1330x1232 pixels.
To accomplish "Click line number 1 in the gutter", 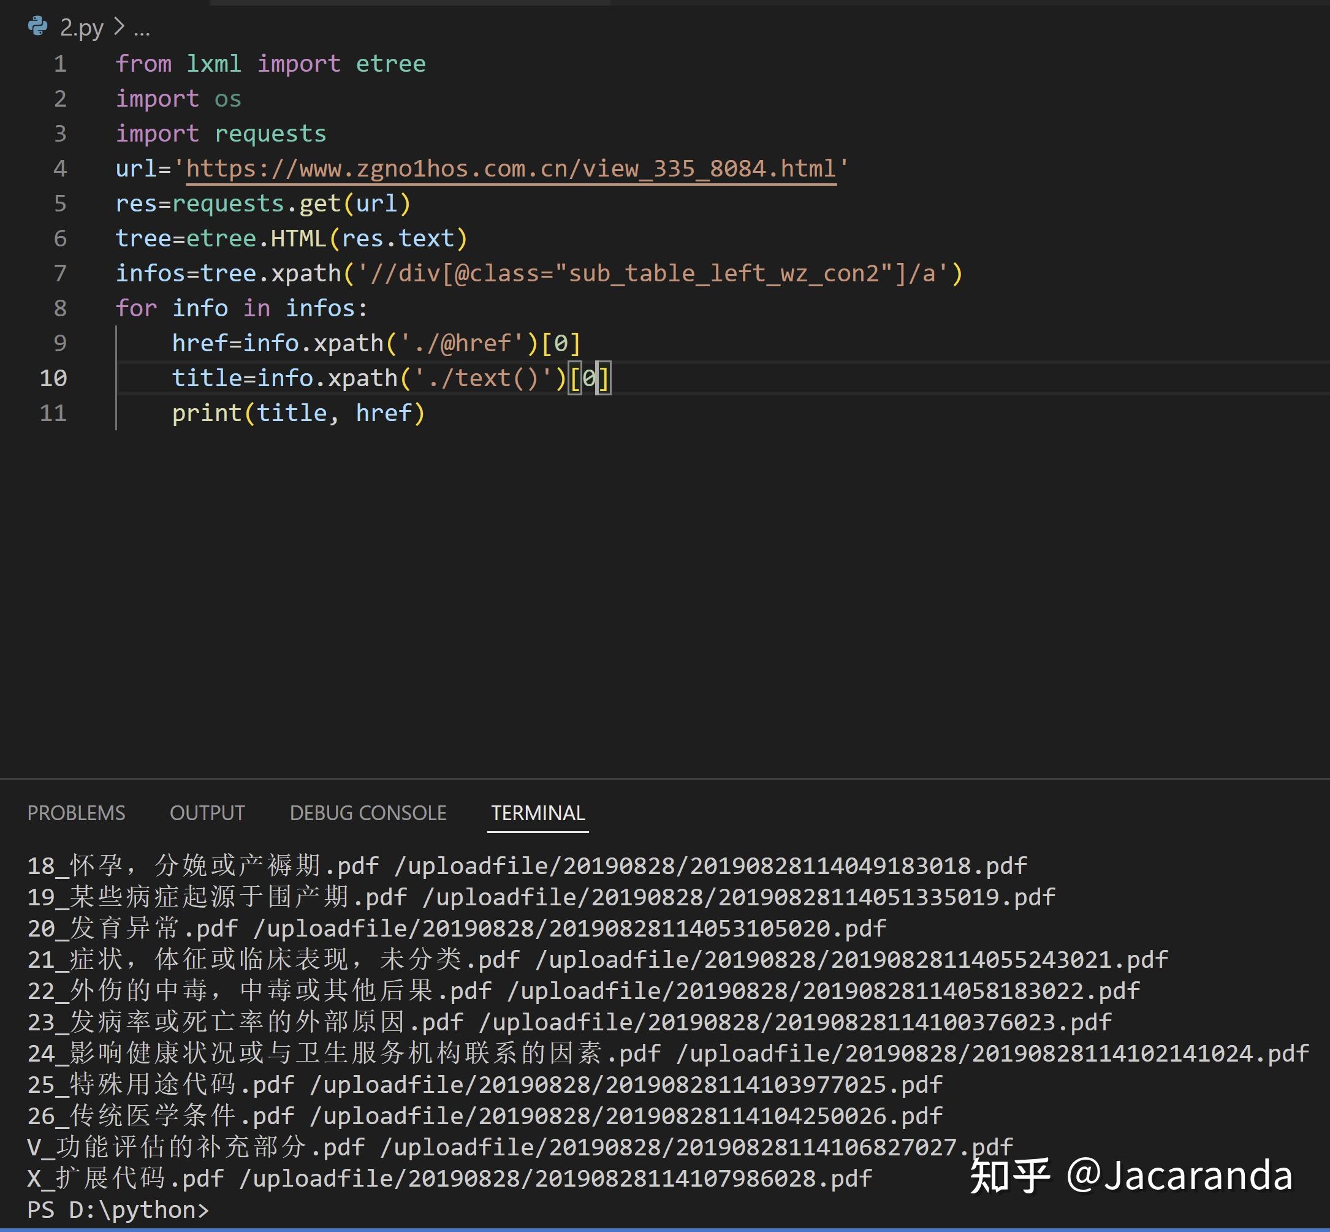I will (x=61, y=63).
